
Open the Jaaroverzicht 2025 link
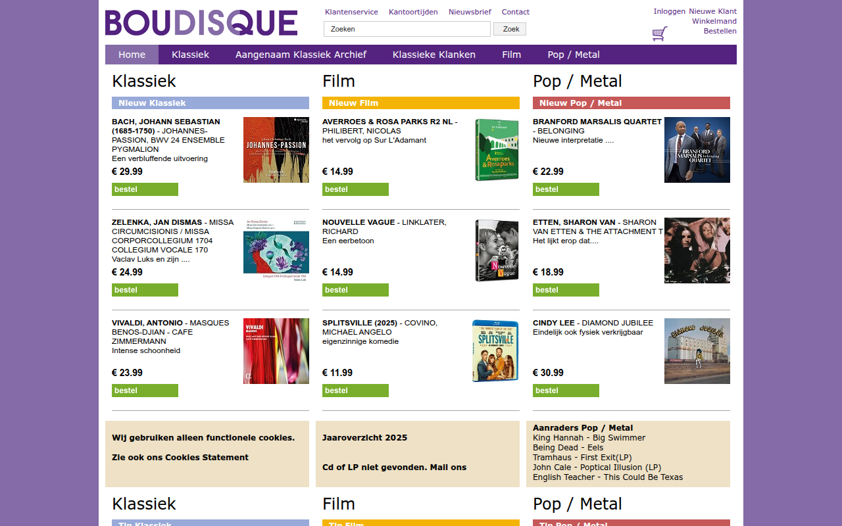[365, 438]
